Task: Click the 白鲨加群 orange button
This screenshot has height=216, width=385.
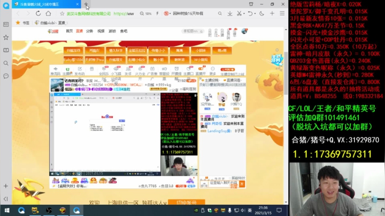Action: (x=73, y=51)
